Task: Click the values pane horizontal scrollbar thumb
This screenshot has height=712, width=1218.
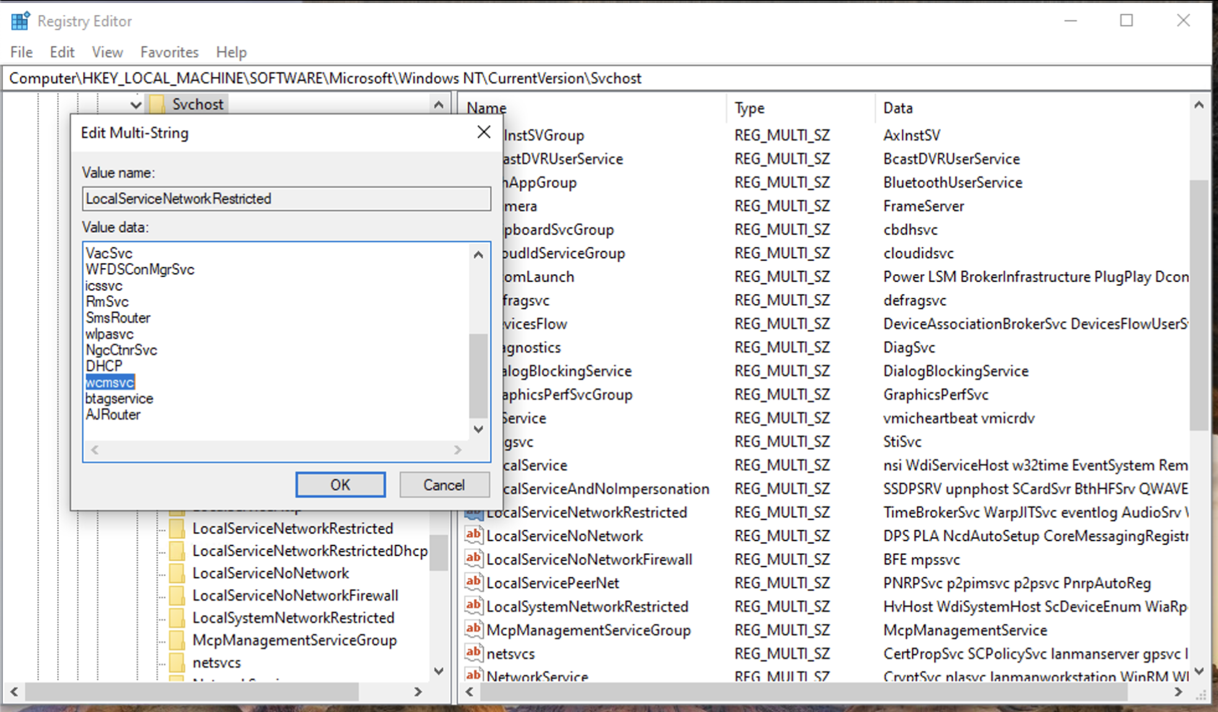Action: coord(803,692)
